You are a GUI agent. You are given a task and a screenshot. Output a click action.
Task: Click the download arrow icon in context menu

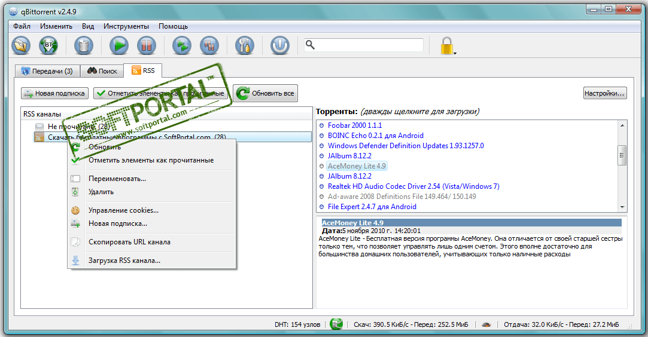tap(75, 261)
